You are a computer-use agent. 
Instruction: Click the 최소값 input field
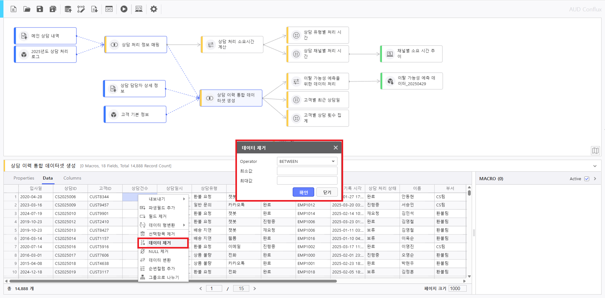pyautogui.click(x=307, y=171)
